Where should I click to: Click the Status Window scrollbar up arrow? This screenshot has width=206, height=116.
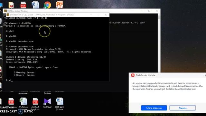(x=159, y=15)
